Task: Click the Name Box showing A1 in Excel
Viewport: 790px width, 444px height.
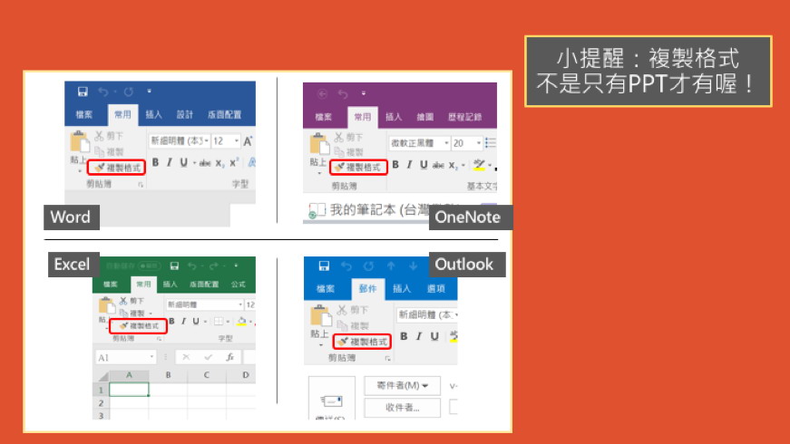Action: tap(125, 357)
